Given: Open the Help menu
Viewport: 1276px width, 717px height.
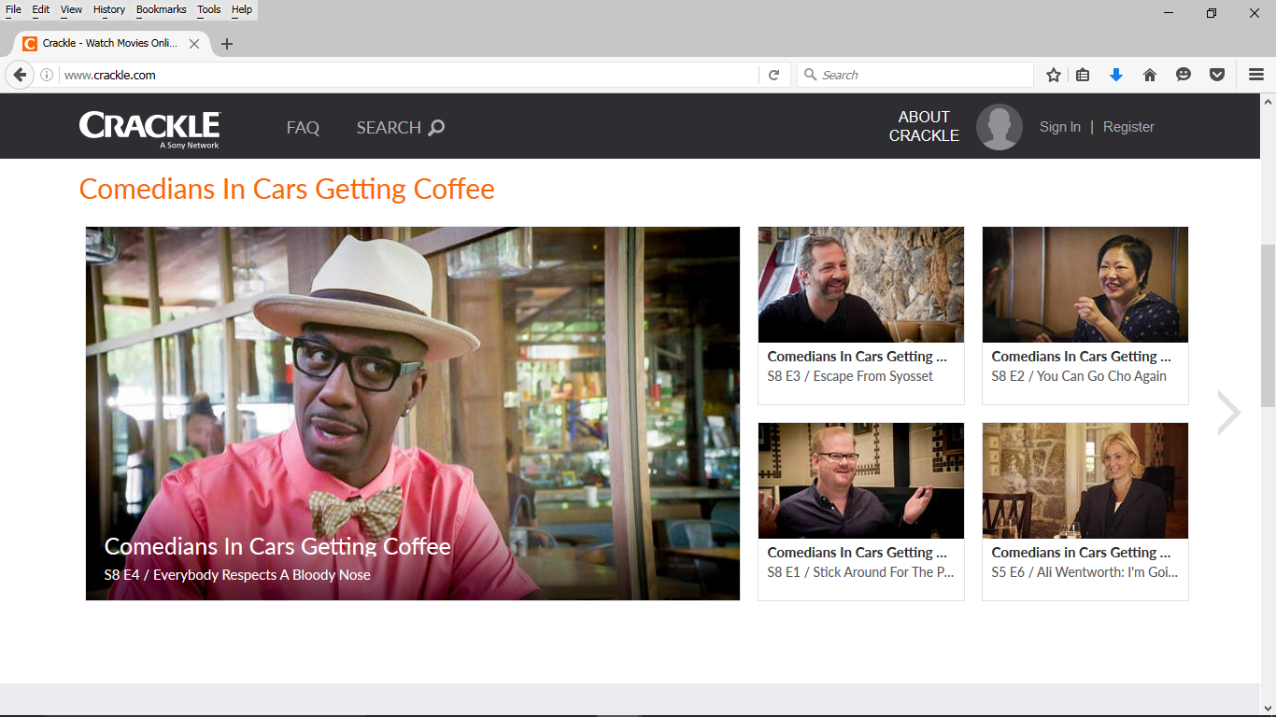Looking at the screenshot, I should pos(242,9).
